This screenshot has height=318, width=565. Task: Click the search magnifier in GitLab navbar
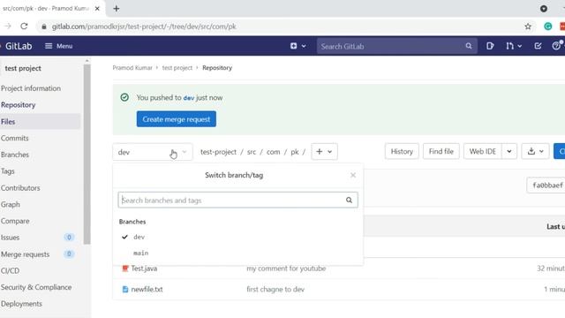(469, 46)
